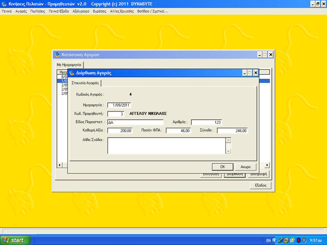Click the main application title bar icon

pos(4,4)
